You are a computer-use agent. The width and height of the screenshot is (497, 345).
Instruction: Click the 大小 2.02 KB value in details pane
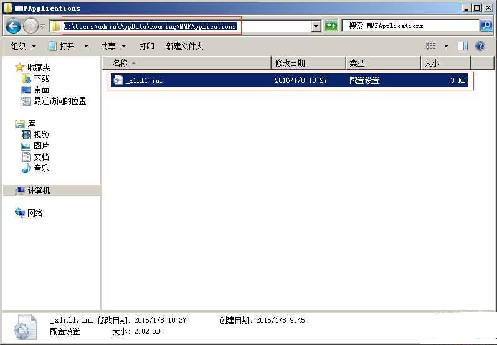tap(147, 332)
